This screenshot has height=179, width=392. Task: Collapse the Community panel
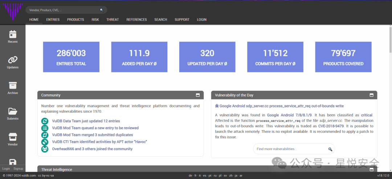[198, 95]
